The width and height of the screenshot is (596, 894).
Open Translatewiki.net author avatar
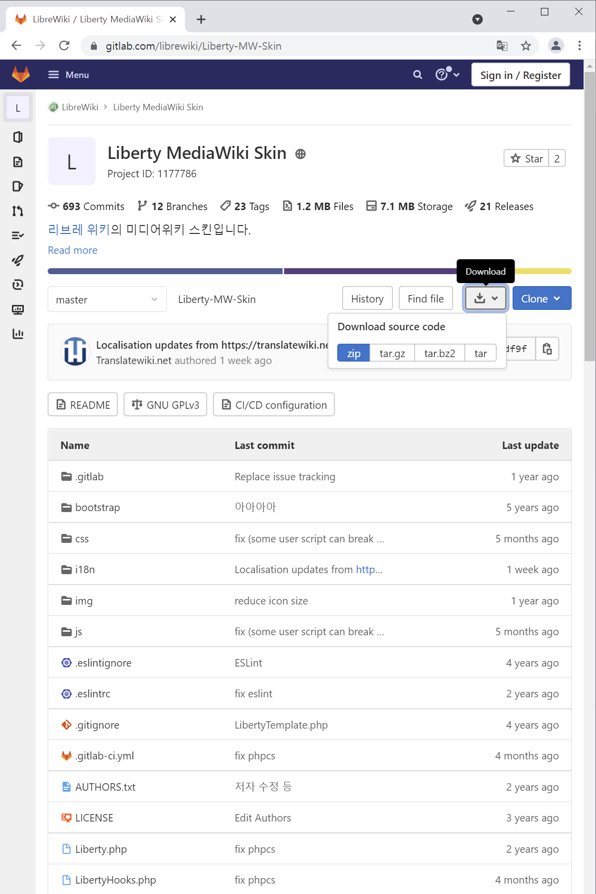[x=75, y=352]
